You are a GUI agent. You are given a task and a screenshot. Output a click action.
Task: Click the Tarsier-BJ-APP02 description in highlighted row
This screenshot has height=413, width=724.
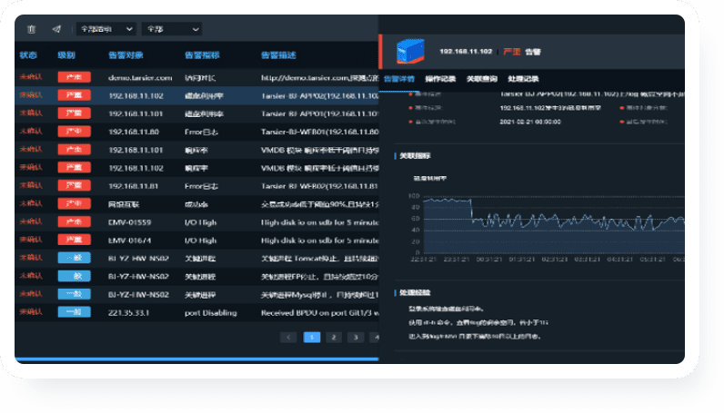point(319,96)
